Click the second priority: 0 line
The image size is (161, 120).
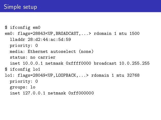(x=24, y=81)
